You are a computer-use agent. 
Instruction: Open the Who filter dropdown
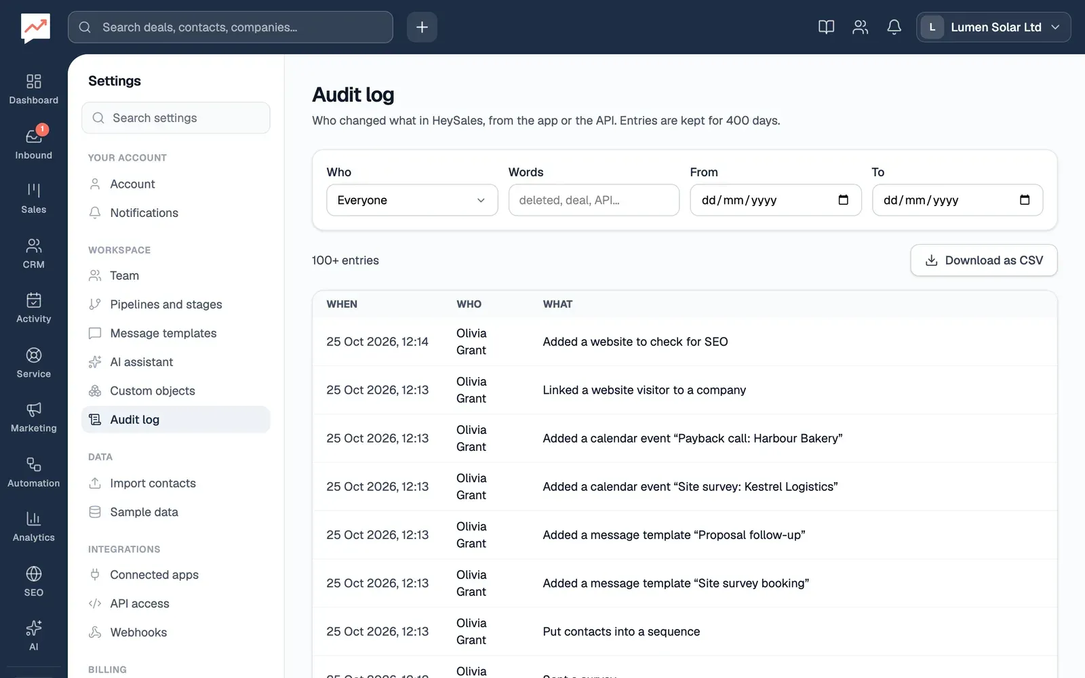point(412,200)
